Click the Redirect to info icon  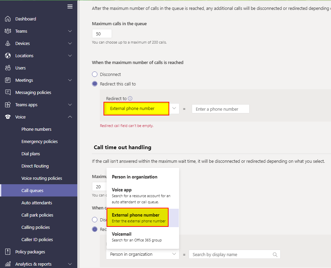(130, 98)
